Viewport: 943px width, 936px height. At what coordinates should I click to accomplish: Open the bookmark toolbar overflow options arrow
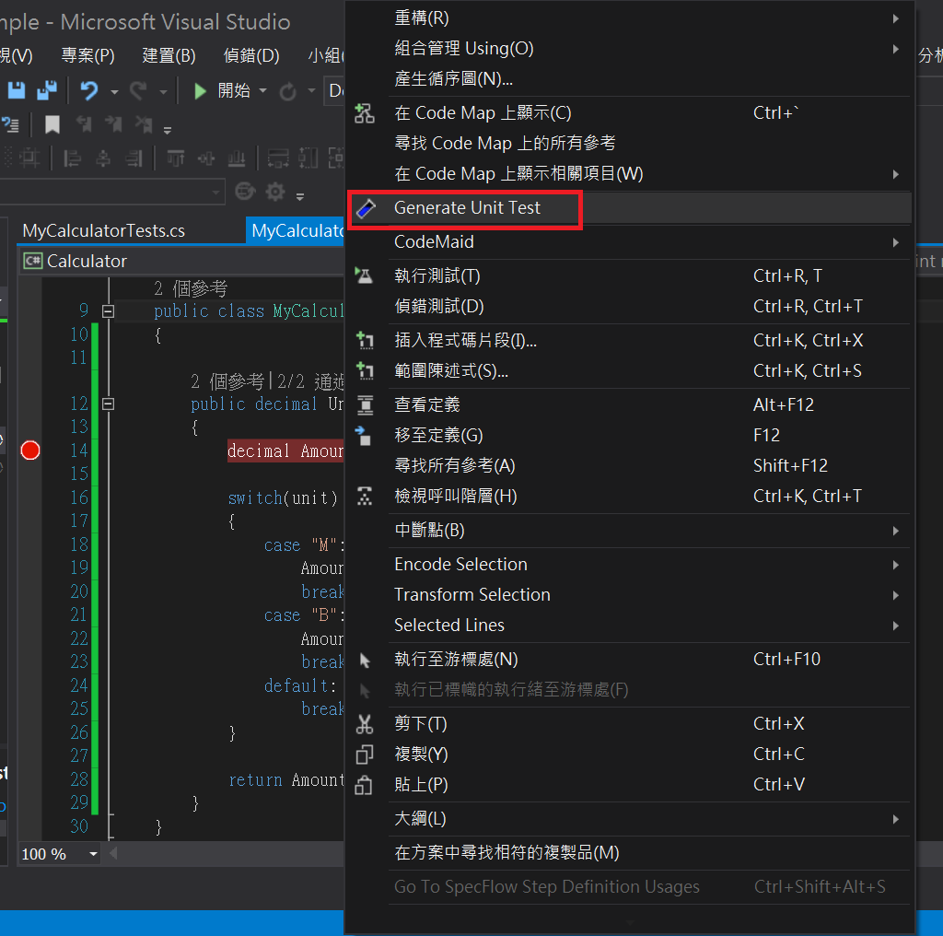(168, 129)
